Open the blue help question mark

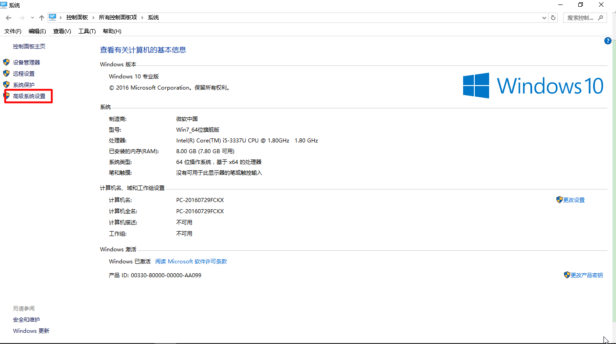click(x=608, y=41)
